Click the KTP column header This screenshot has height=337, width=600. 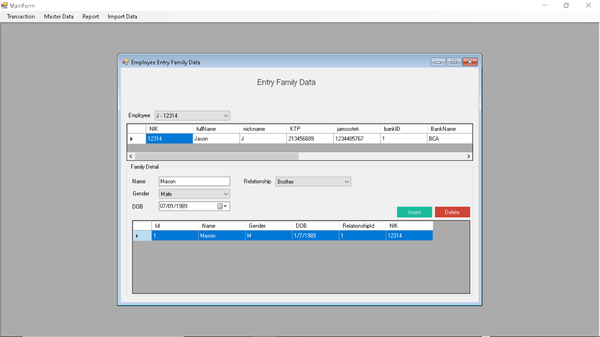(x=310, y=129)
